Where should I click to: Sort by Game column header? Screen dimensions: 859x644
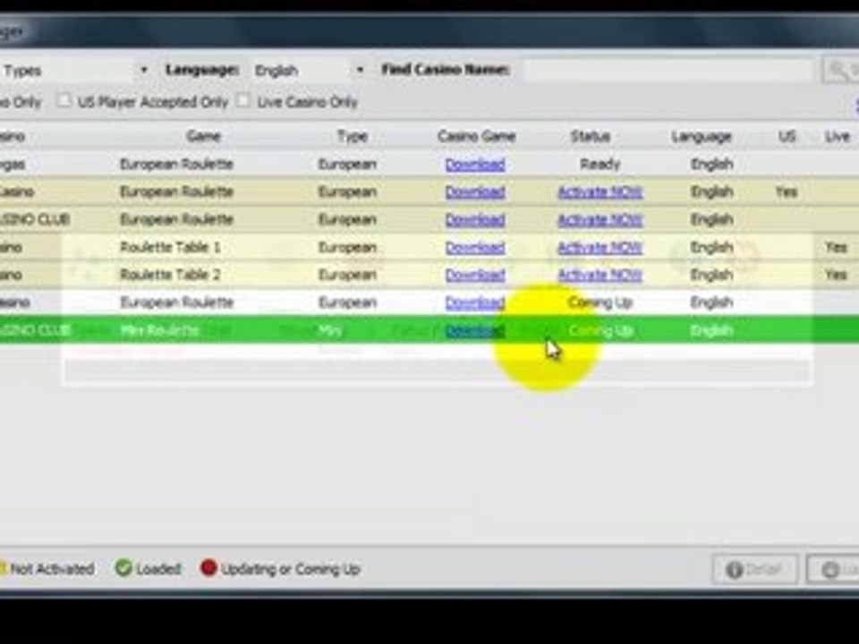point(204,136)
